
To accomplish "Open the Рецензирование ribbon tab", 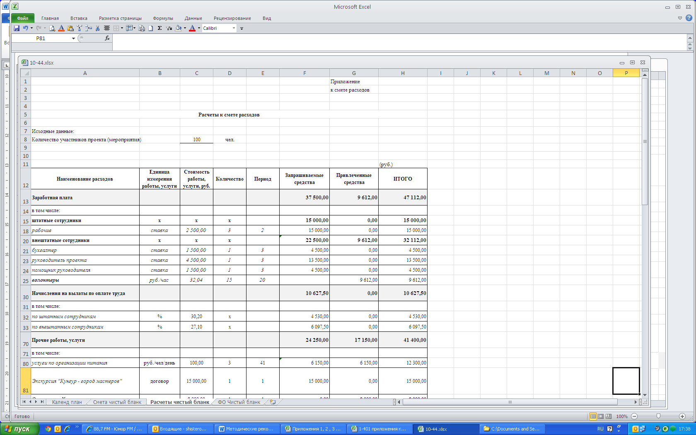I will (x=232, y=18).
